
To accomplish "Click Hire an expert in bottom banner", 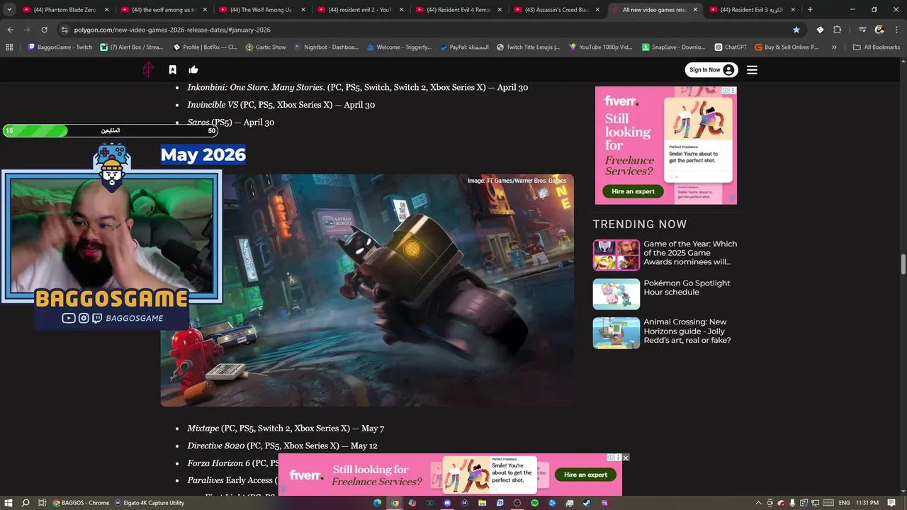I will tap(585, 475).
